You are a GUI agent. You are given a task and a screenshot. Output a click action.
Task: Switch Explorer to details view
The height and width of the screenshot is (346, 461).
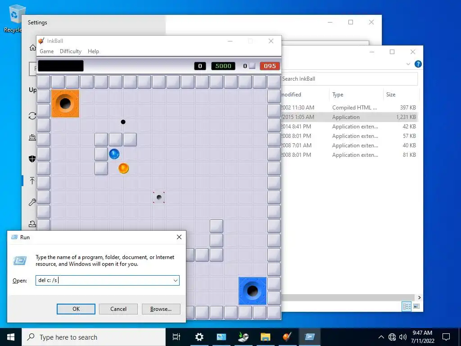(407, 306)
